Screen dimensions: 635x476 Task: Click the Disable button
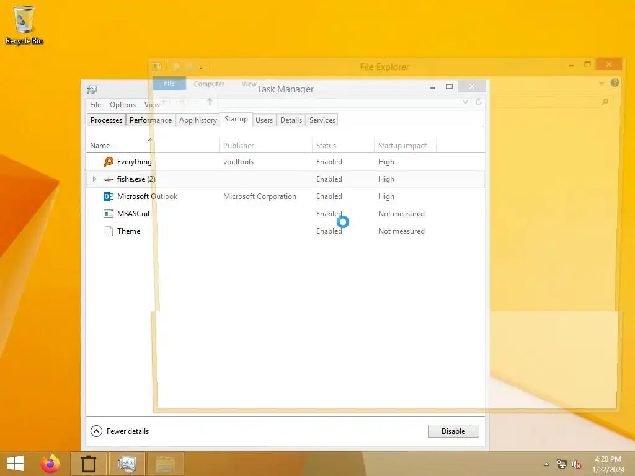[453, 431]
